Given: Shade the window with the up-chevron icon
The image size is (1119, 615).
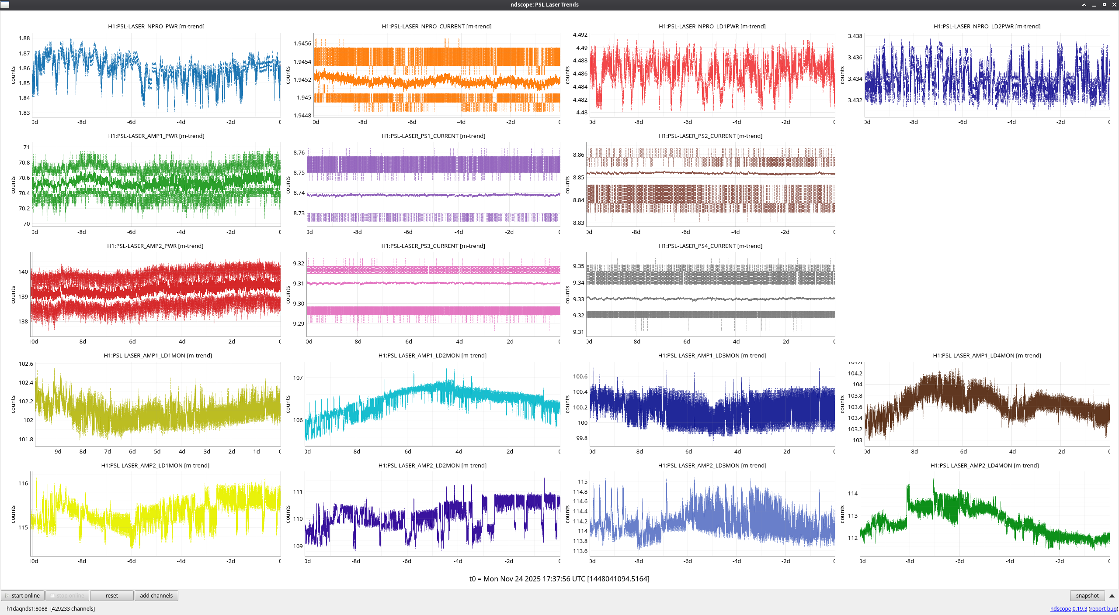Looking at the screenshot, I should click(x=1084, y=5).
